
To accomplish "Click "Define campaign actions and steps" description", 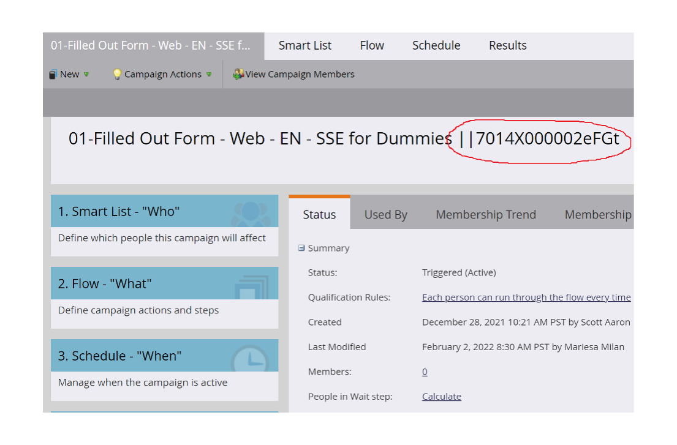I will (x=138, y=310).
